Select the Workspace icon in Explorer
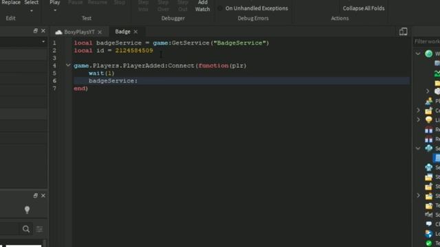The image size is (440, 247). tap(429, 54)
